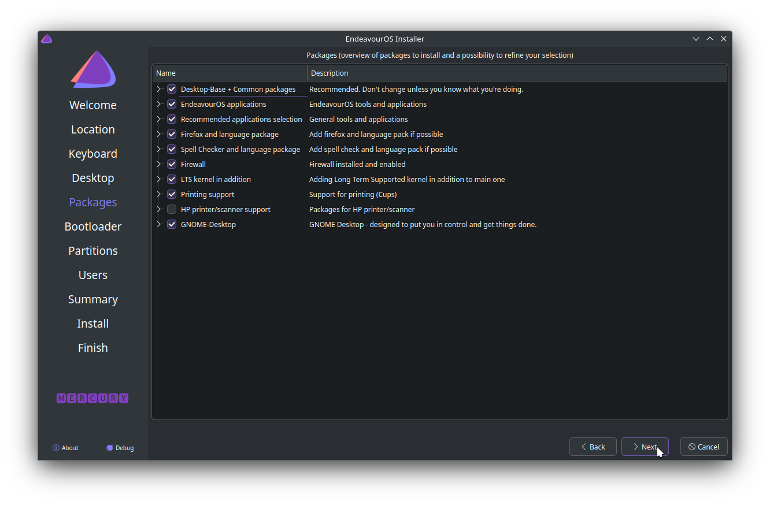
Task: Click the keep-below arrow in title bar
Action: [696, 39]
